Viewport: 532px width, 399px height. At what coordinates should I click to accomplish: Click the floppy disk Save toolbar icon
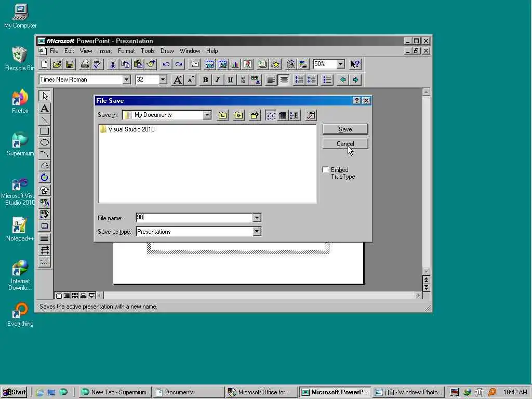70,64
